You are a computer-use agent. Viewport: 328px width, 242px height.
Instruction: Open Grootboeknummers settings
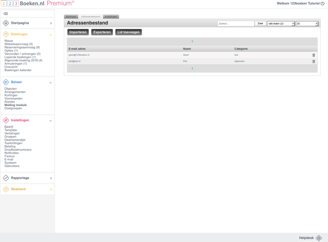(x=18, y=149)
